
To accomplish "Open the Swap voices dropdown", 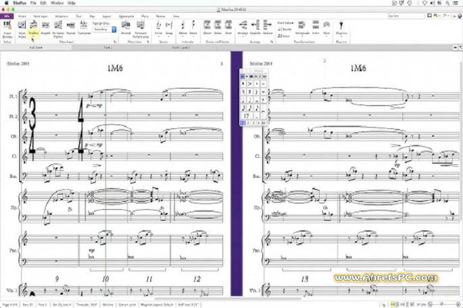I will coord(169,29).
